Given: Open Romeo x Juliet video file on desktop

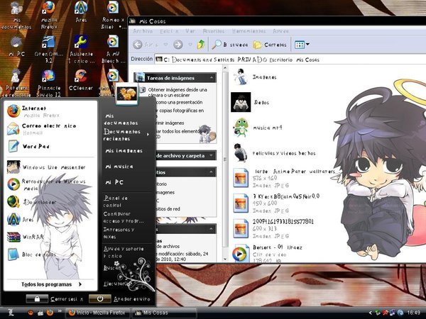Looking at the screenshot, I should pyautogui.click(x=113, y=15).
